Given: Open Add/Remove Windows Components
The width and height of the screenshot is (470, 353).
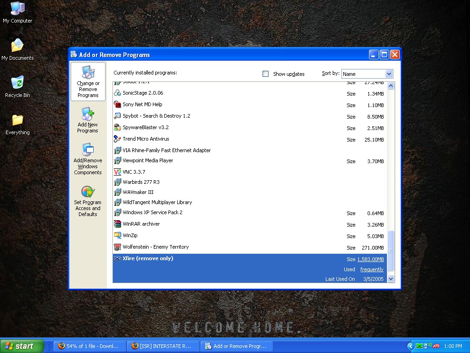Looking at the screenshot, I should point(88,159).
